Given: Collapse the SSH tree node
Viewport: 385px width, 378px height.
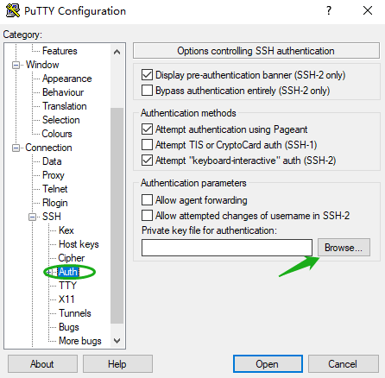Looking at the screenshot, I should click(33, 217).
